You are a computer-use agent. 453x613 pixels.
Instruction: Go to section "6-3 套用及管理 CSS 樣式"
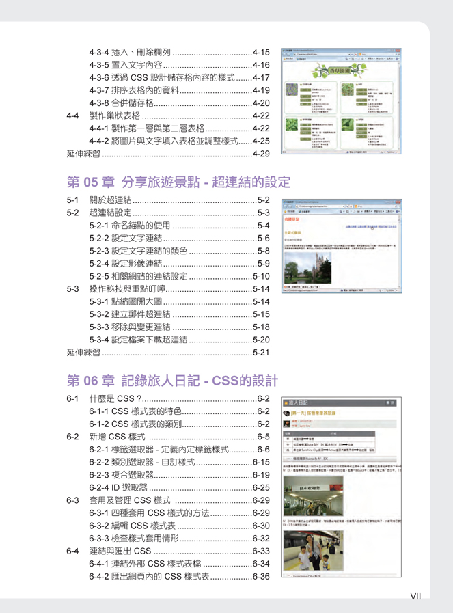tap(168, 500)
